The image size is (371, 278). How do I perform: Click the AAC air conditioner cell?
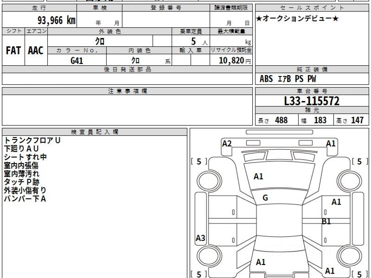coord(36,51)
